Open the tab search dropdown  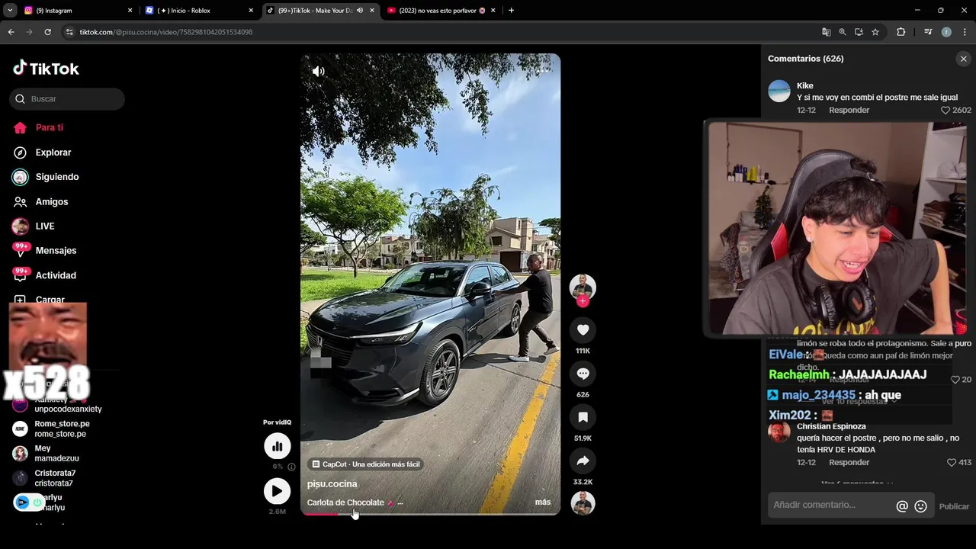click(10, 11)
